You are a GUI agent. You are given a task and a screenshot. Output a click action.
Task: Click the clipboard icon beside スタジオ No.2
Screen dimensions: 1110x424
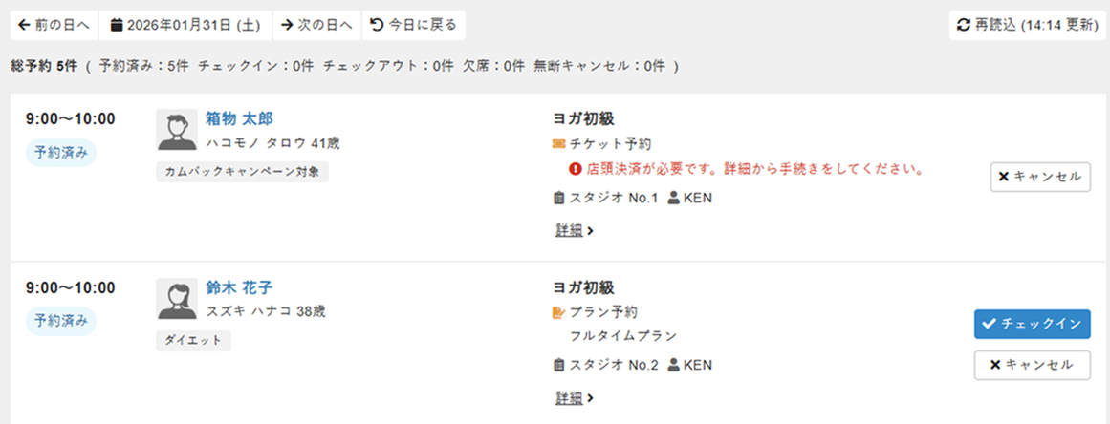tap(559, 365)
